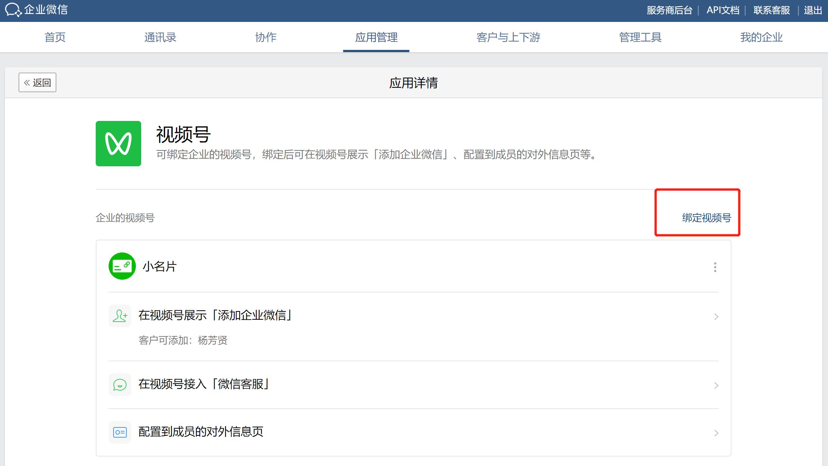828x466 pixels.
Task: Expand 在视频号展示「添加企业微信」 chevron arrow
Action: tap(716, 317)
